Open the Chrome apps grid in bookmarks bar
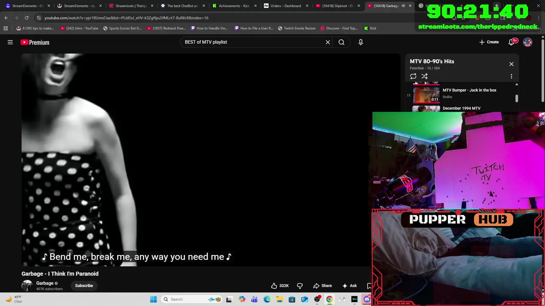The height and width of the screenshot is (306, 545). point(6,28)
